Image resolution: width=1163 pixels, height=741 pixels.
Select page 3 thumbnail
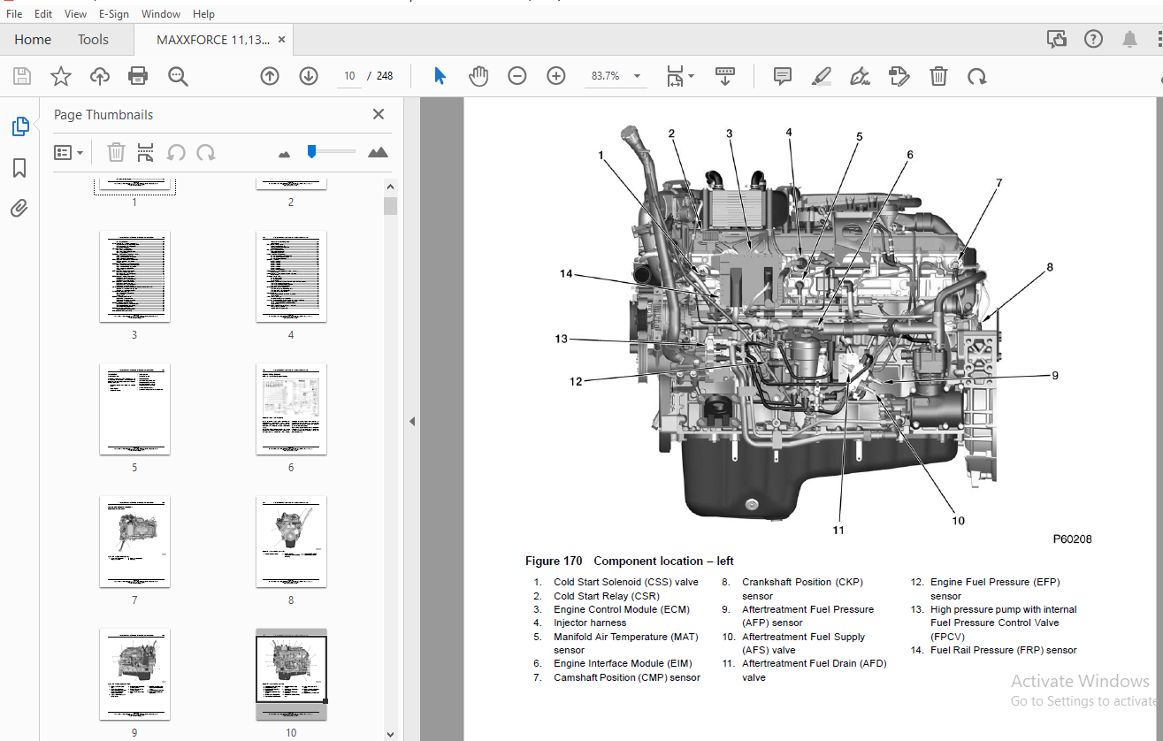[134, 277]
